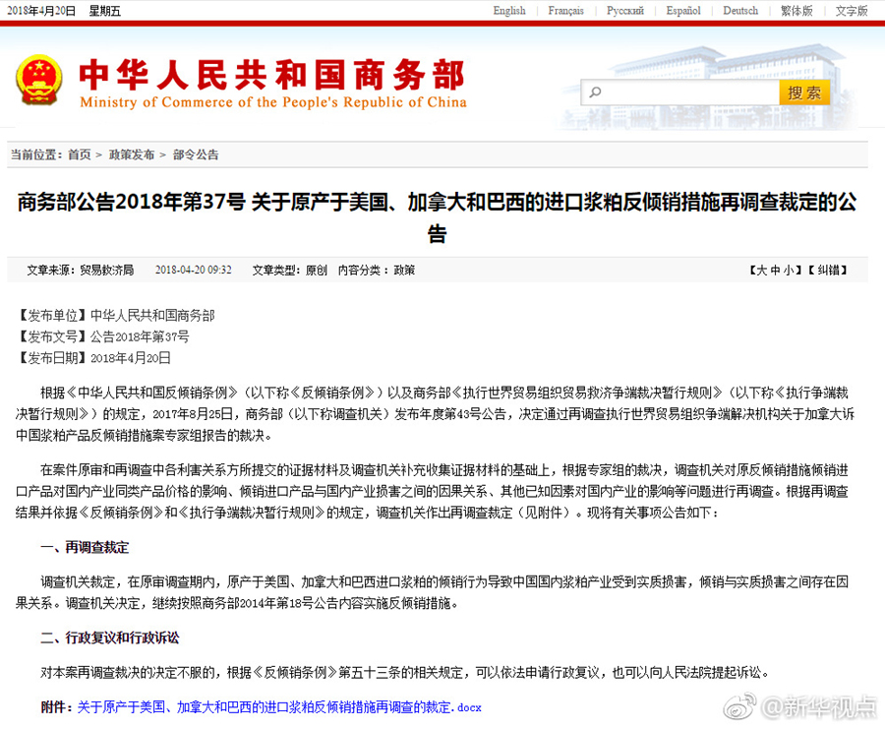Screen dimensions: 885x729
Task: Switch to the Español version
Action: [683, 11]
